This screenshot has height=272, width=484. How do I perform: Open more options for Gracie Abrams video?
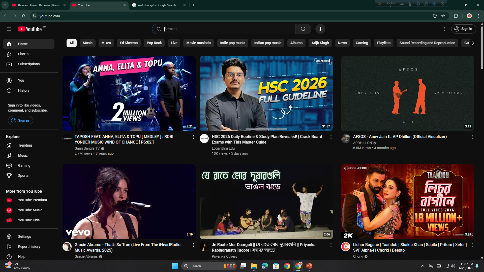194,245
